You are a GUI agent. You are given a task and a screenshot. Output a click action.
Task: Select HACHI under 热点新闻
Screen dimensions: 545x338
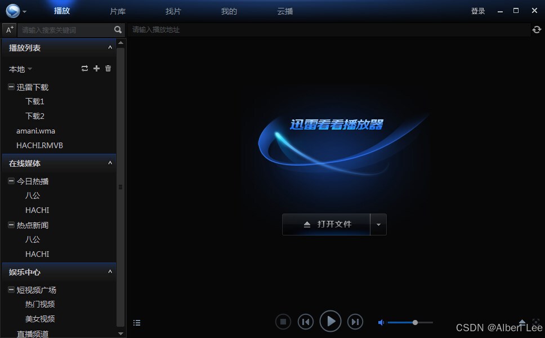[37, 254]
